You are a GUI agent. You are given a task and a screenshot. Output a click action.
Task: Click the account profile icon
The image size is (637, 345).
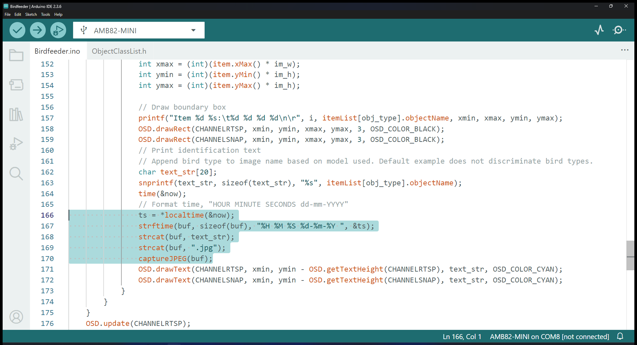pyautogui.click(x=16, y=317)
